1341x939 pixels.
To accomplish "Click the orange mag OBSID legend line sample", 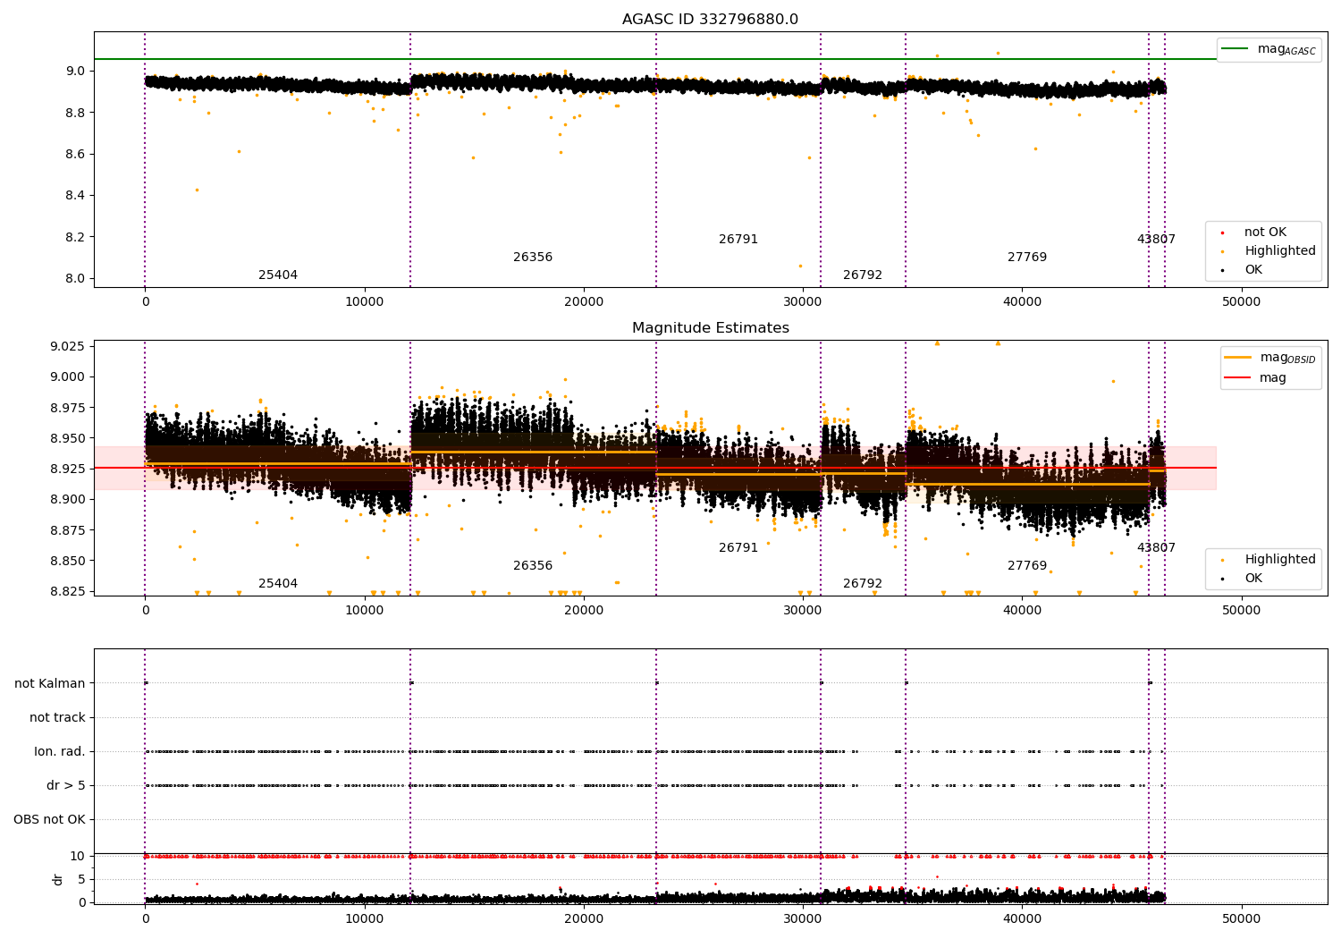I will [x=1238, y=358].
